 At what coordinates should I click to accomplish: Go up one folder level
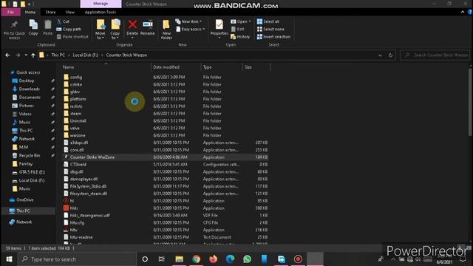tap(33, 55)
